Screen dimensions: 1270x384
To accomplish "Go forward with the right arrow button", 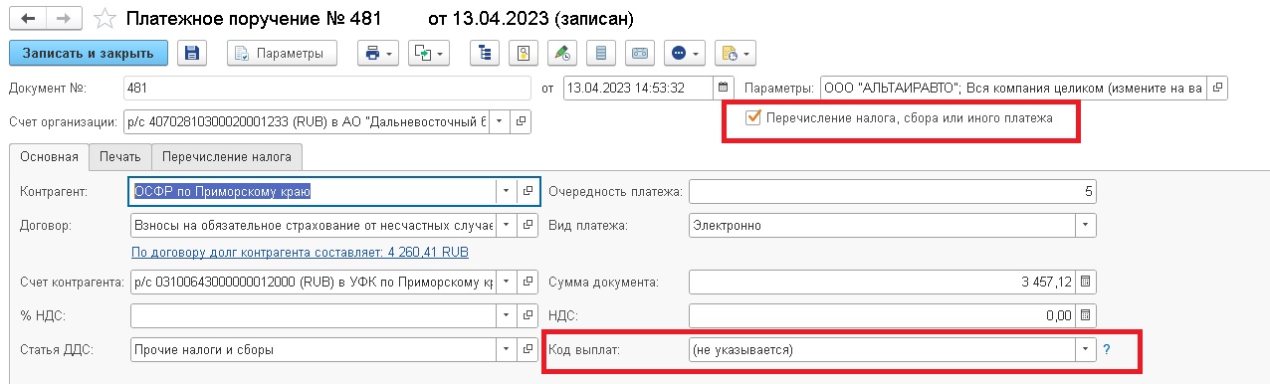I will [x=64, y=18].
